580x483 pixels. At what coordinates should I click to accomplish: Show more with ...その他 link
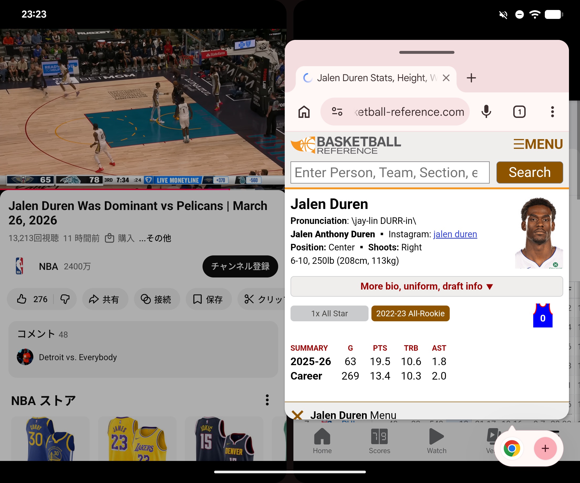tap(155, 238)
